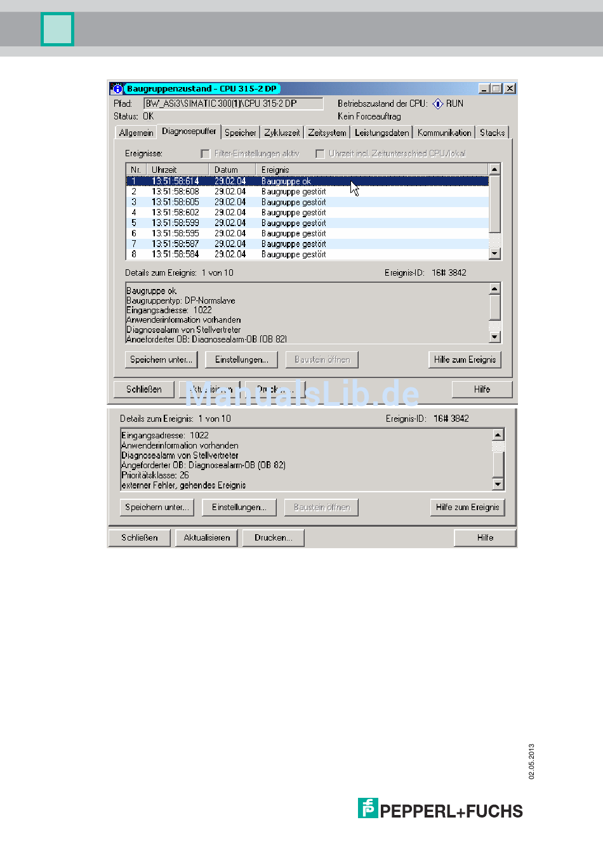Click the 'Status: OK' text
The width and height of the screenshot is (603, 855).
[x=134, y=116]
